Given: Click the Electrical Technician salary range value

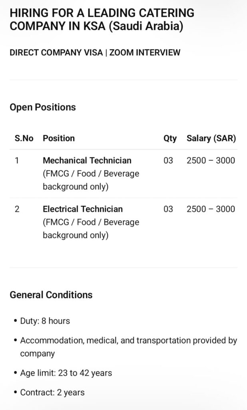Looking at the screenshot, I should click(x=211, y=209).
